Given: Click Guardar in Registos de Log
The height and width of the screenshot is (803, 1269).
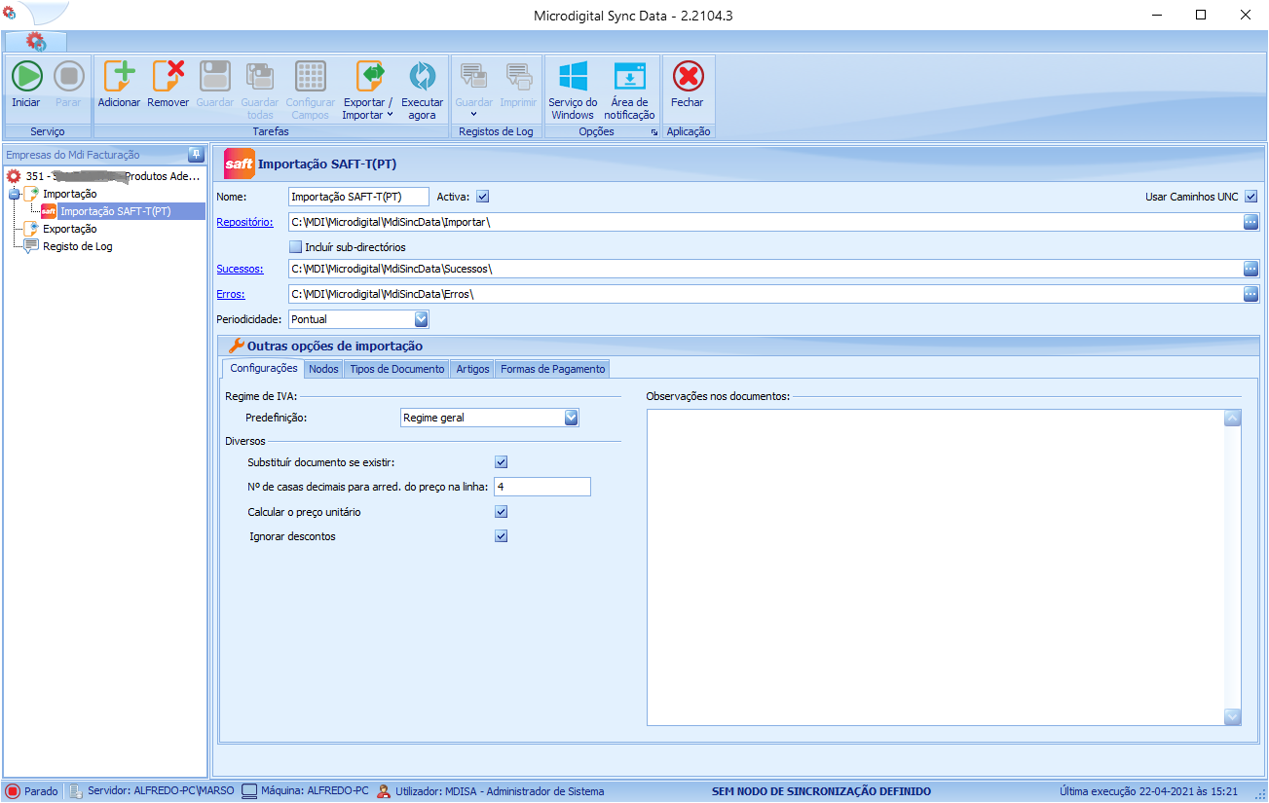Looking at the screenshot, I should pos(474,90).
